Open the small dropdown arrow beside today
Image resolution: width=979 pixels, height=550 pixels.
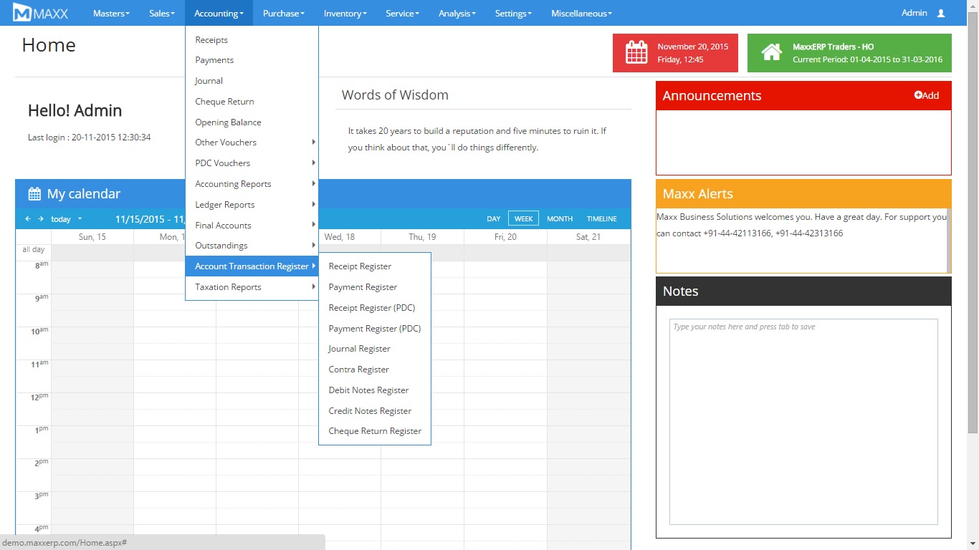pyautogui.click(x=80, y=219)
